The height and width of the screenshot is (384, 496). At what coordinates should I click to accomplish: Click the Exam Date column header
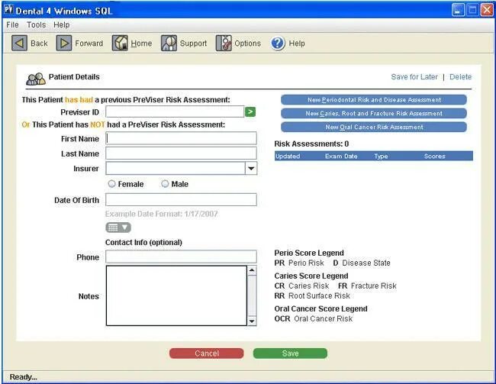coord(341,156)
